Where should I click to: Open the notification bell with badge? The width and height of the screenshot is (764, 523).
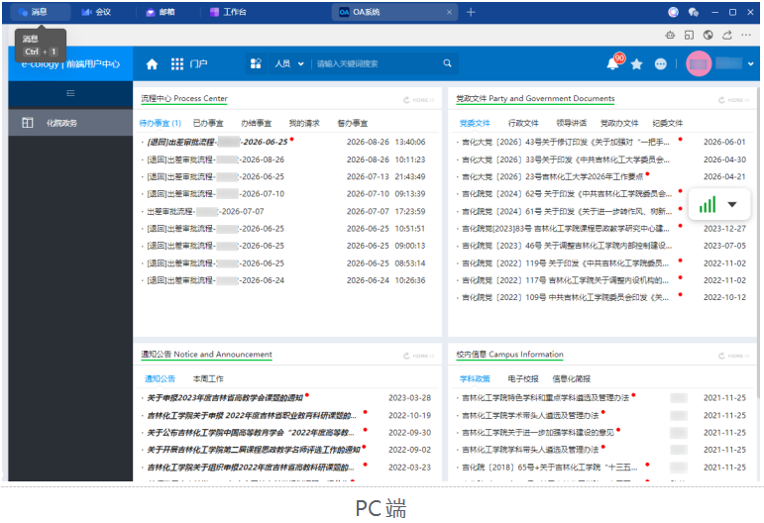tap(613, 63)
